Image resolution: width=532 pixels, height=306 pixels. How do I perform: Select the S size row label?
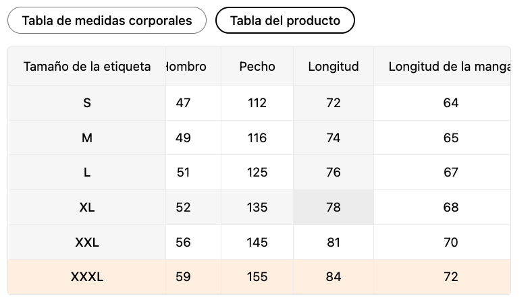87,103
